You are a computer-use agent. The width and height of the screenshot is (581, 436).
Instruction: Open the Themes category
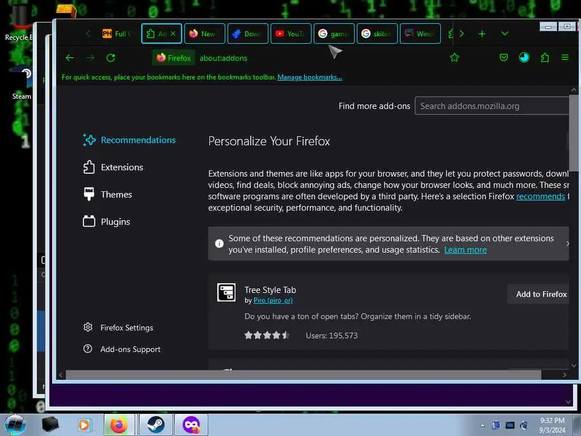[x=107, y=194]
